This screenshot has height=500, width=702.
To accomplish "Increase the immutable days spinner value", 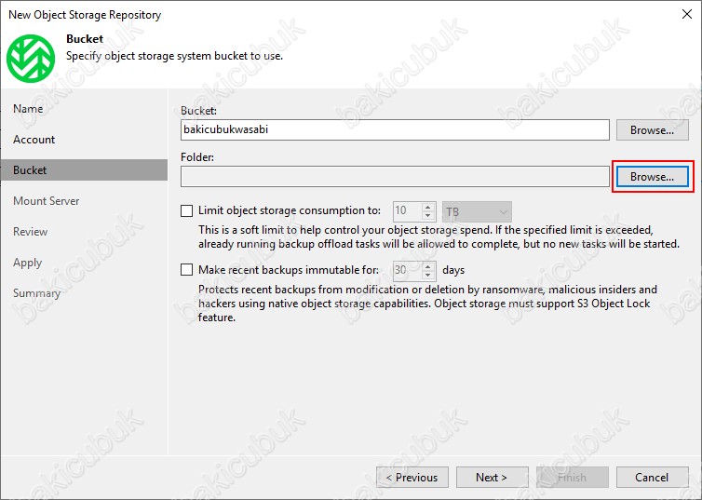I will coord(428,266).
